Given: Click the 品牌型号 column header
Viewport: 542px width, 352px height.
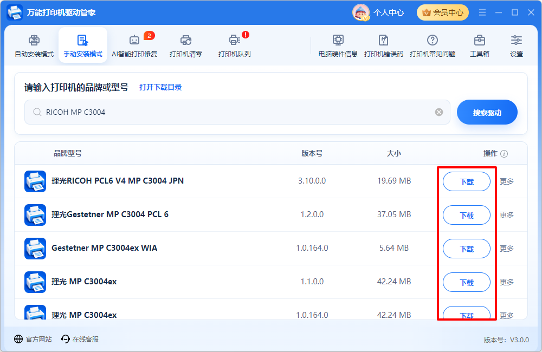Looking at the screenshot, I should [x=68, y=153].
